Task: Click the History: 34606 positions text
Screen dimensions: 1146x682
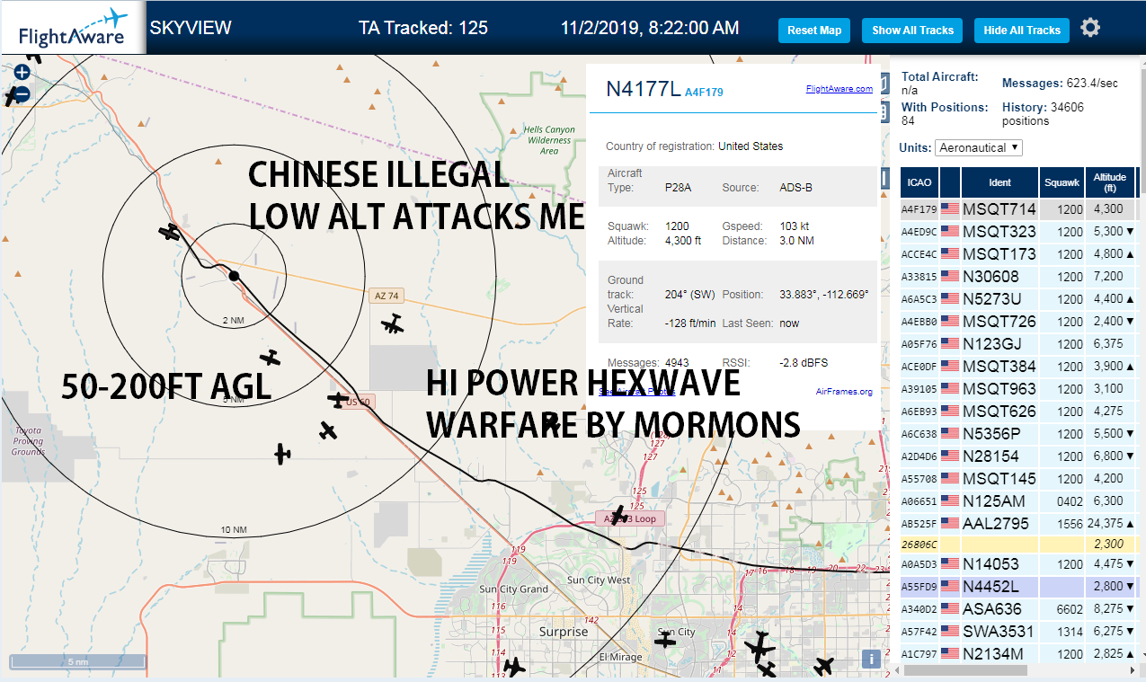Action: pos(1043,113)
